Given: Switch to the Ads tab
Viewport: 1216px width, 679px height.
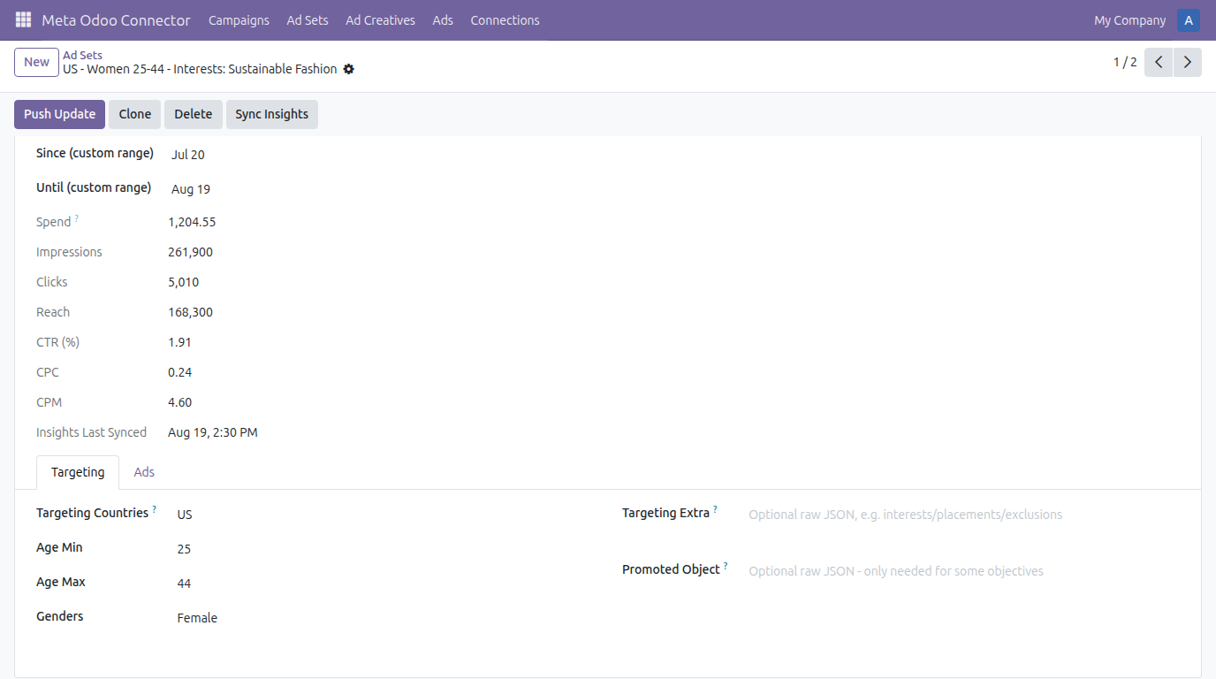Looking at the screenshot, I should (x=144, y=472).
